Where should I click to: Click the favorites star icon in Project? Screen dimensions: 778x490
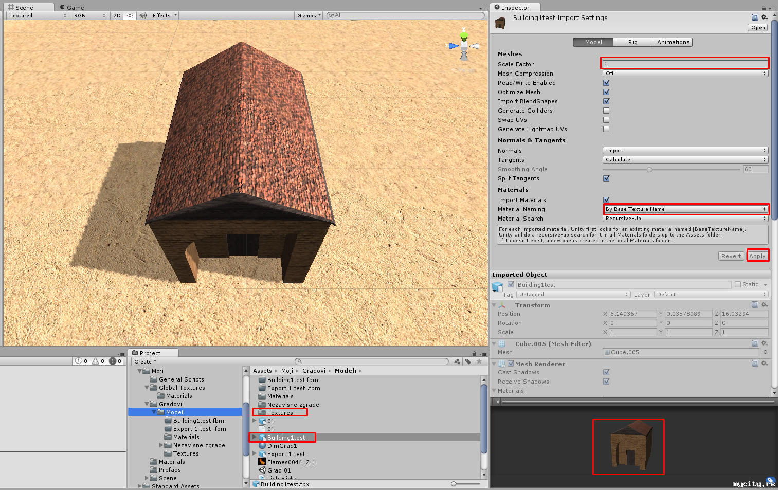pos(479,361)
